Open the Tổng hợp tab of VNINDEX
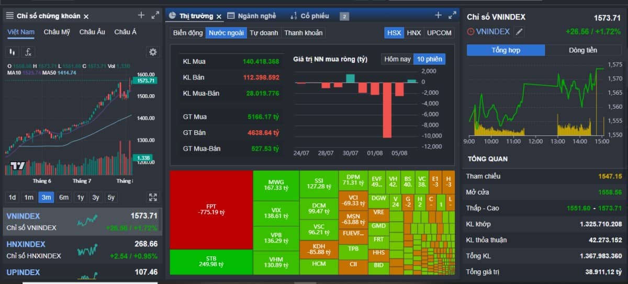 tap(506, 50)
